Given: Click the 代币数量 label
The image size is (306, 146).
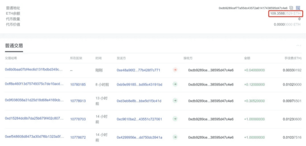Looking at the screenshot, I should [13, 19].
